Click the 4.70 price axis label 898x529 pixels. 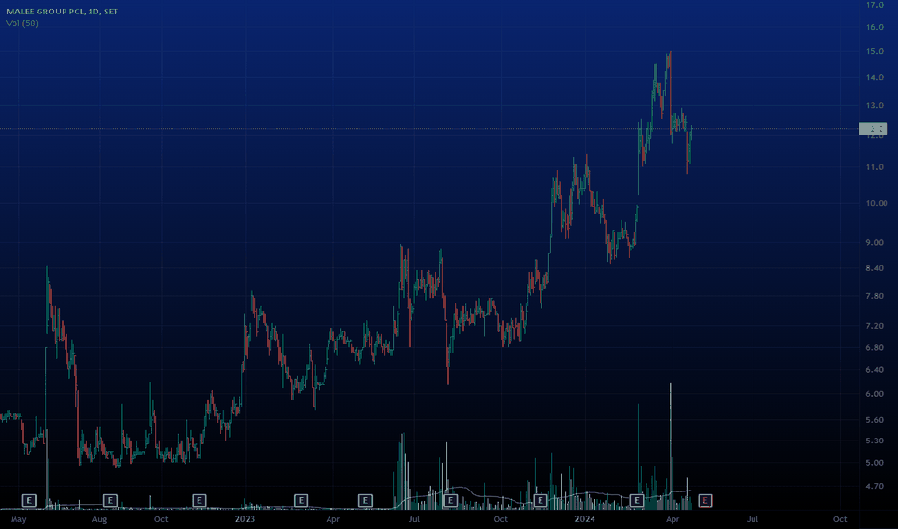pyautogui.click(x=875, y=486)
